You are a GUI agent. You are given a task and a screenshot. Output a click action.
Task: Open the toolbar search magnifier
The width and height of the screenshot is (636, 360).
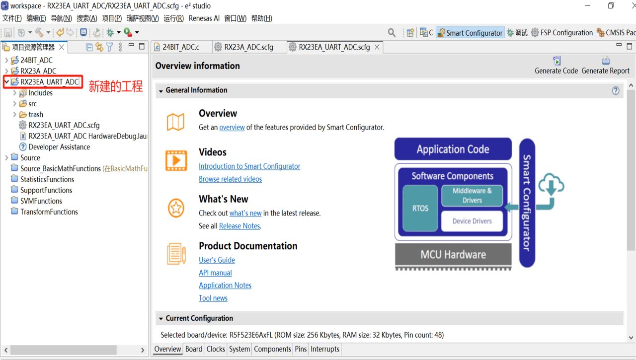pos(392,33)
